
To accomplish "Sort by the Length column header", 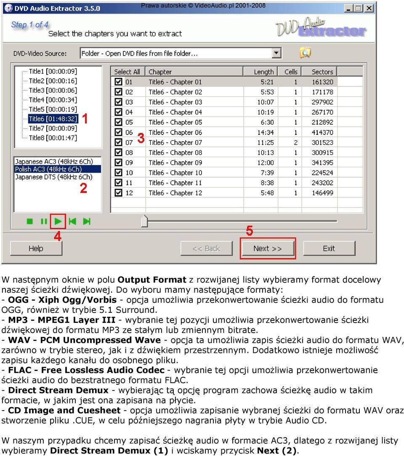I will [x=260, y=72].
